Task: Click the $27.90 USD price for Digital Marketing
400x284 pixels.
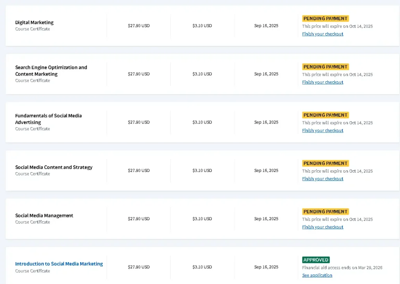Action: click(x=139, y=26)
